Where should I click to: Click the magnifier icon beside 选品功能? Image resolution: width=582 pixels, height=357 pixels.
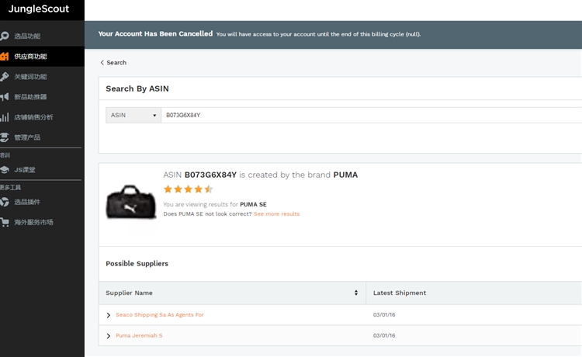coord(5,36)
